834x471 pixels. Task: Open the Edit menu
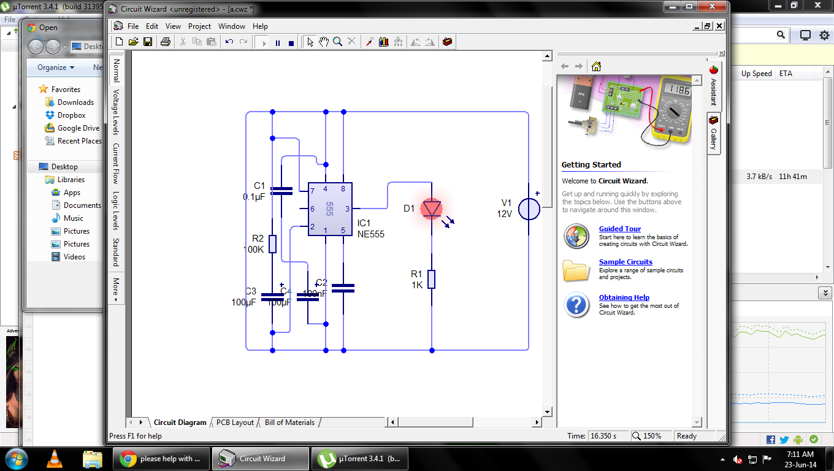[x=152, y=26]
